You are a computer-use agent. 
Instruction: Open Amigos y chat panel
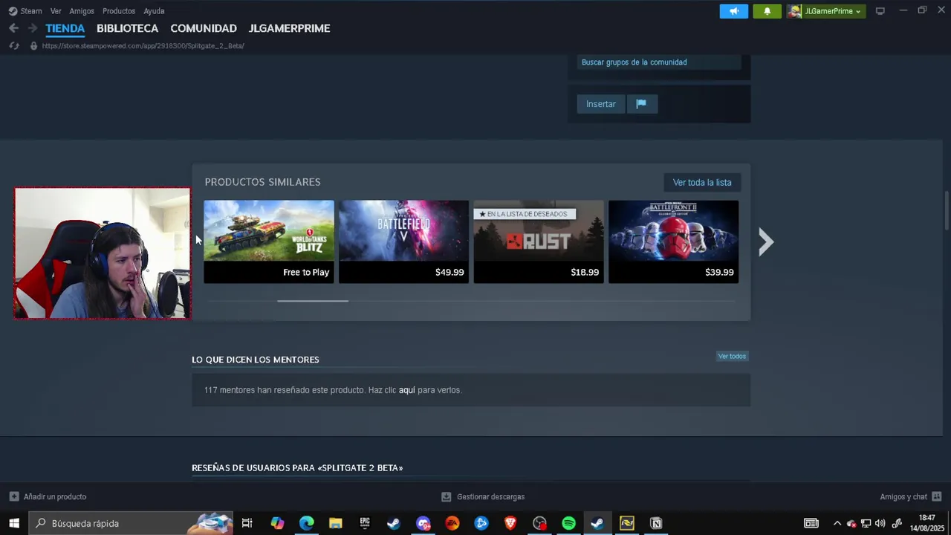(x=911, y=496)
